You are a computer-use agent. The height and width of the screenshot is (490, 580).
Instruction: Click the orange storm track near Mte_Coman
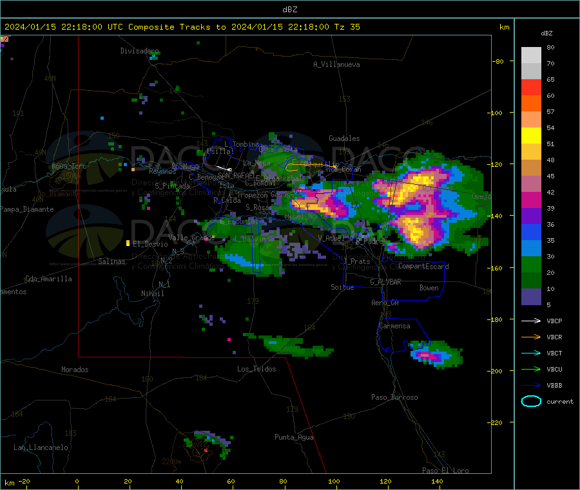tap(311, 166)
